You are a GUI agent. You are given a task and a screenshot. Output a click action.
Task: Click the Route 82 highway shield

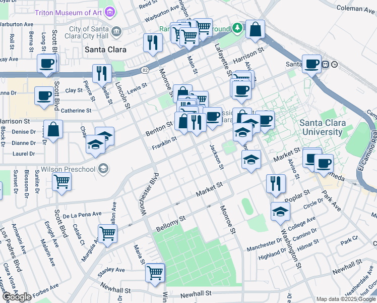(145, 70)
